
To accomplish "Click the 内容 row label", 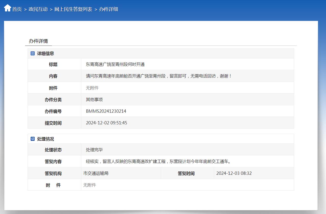I will pyautogui.click(x=53, y=76).
